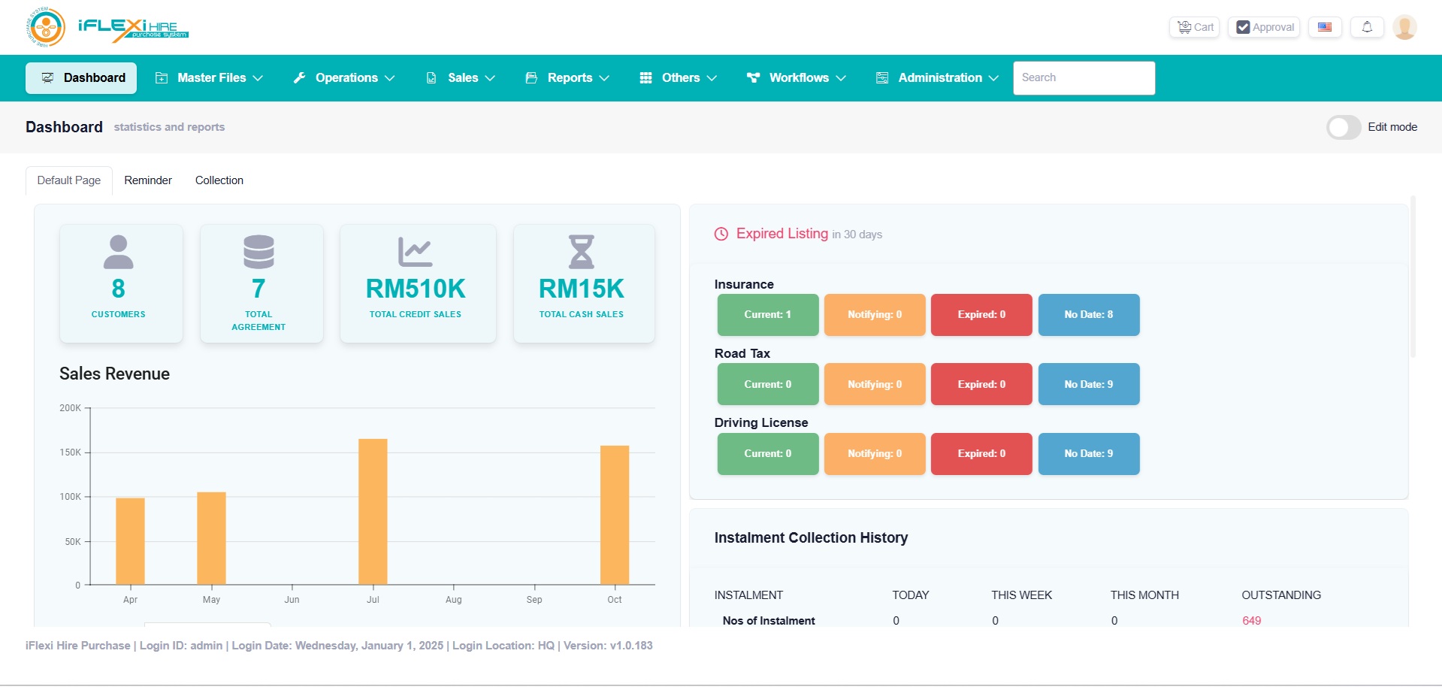Viewport: 1442px width, 687px height.
Task: Open the language flag selector
Action: tap(1325, 27)
